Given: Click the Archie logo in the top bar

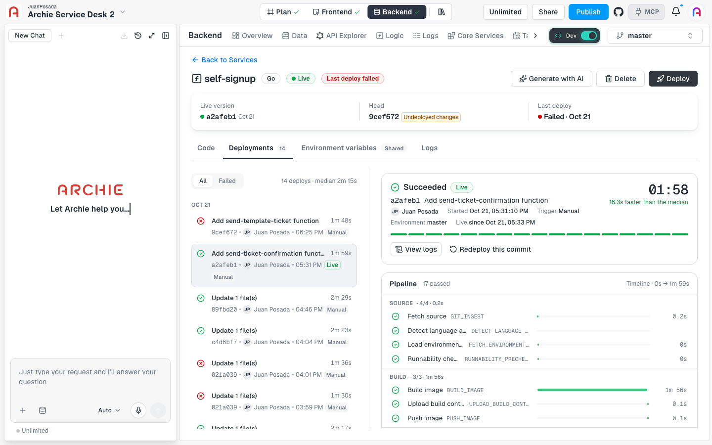Looking at the screenshot, I should pos(14,12).
